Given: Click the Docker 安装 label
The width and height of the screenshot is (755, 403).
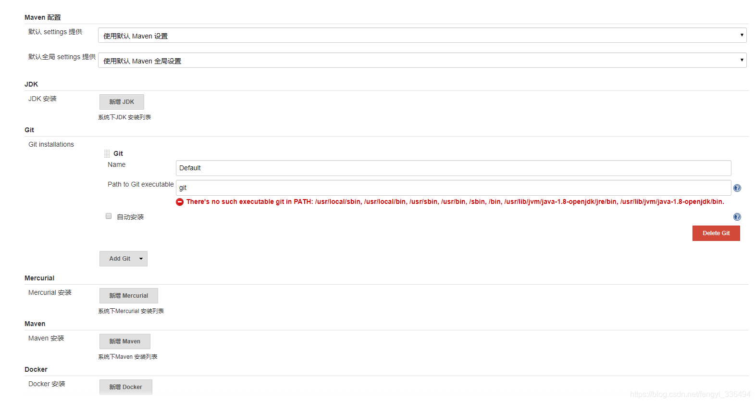Looking at the screenshot, I should click(x=47, y=384).
